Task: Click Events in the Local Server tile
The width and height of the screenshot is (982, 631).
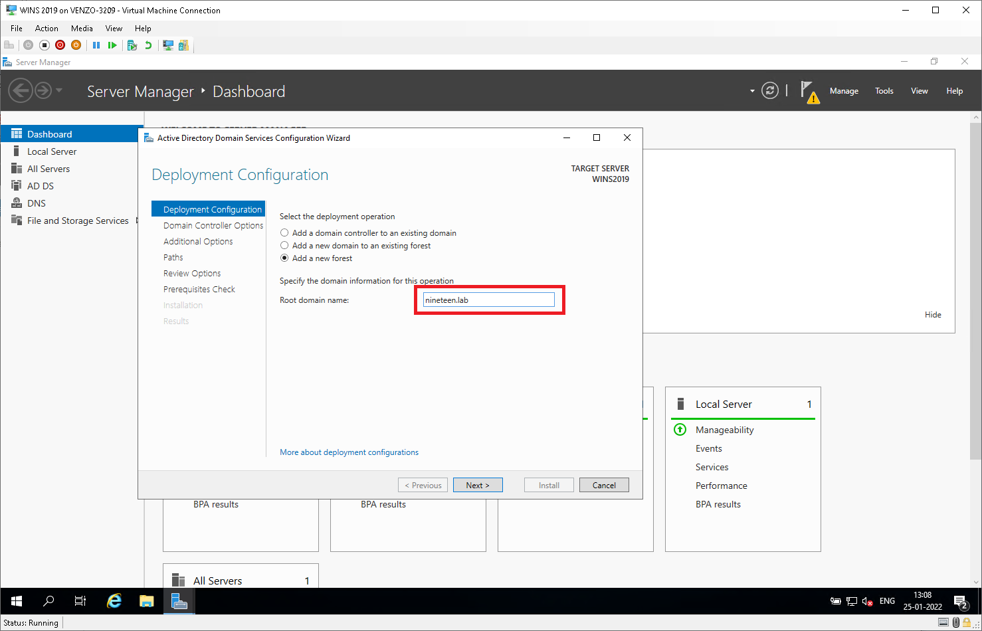Action: (x=708, y=448)
